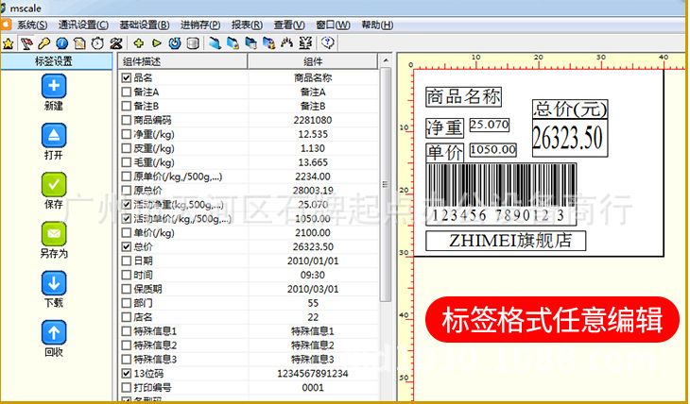Check the 店名 checkbox
690x404 pixels.
(127, 317)
